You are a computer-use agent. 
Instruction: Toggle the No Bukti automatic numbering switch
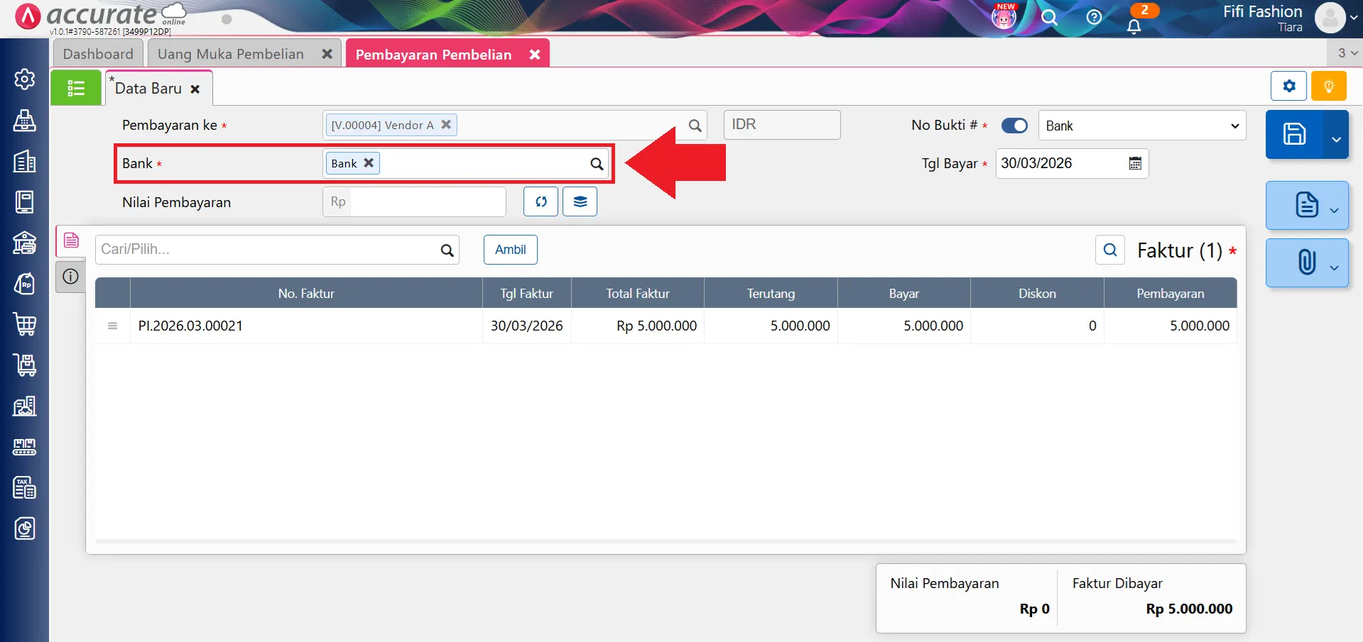[1014, 126]
